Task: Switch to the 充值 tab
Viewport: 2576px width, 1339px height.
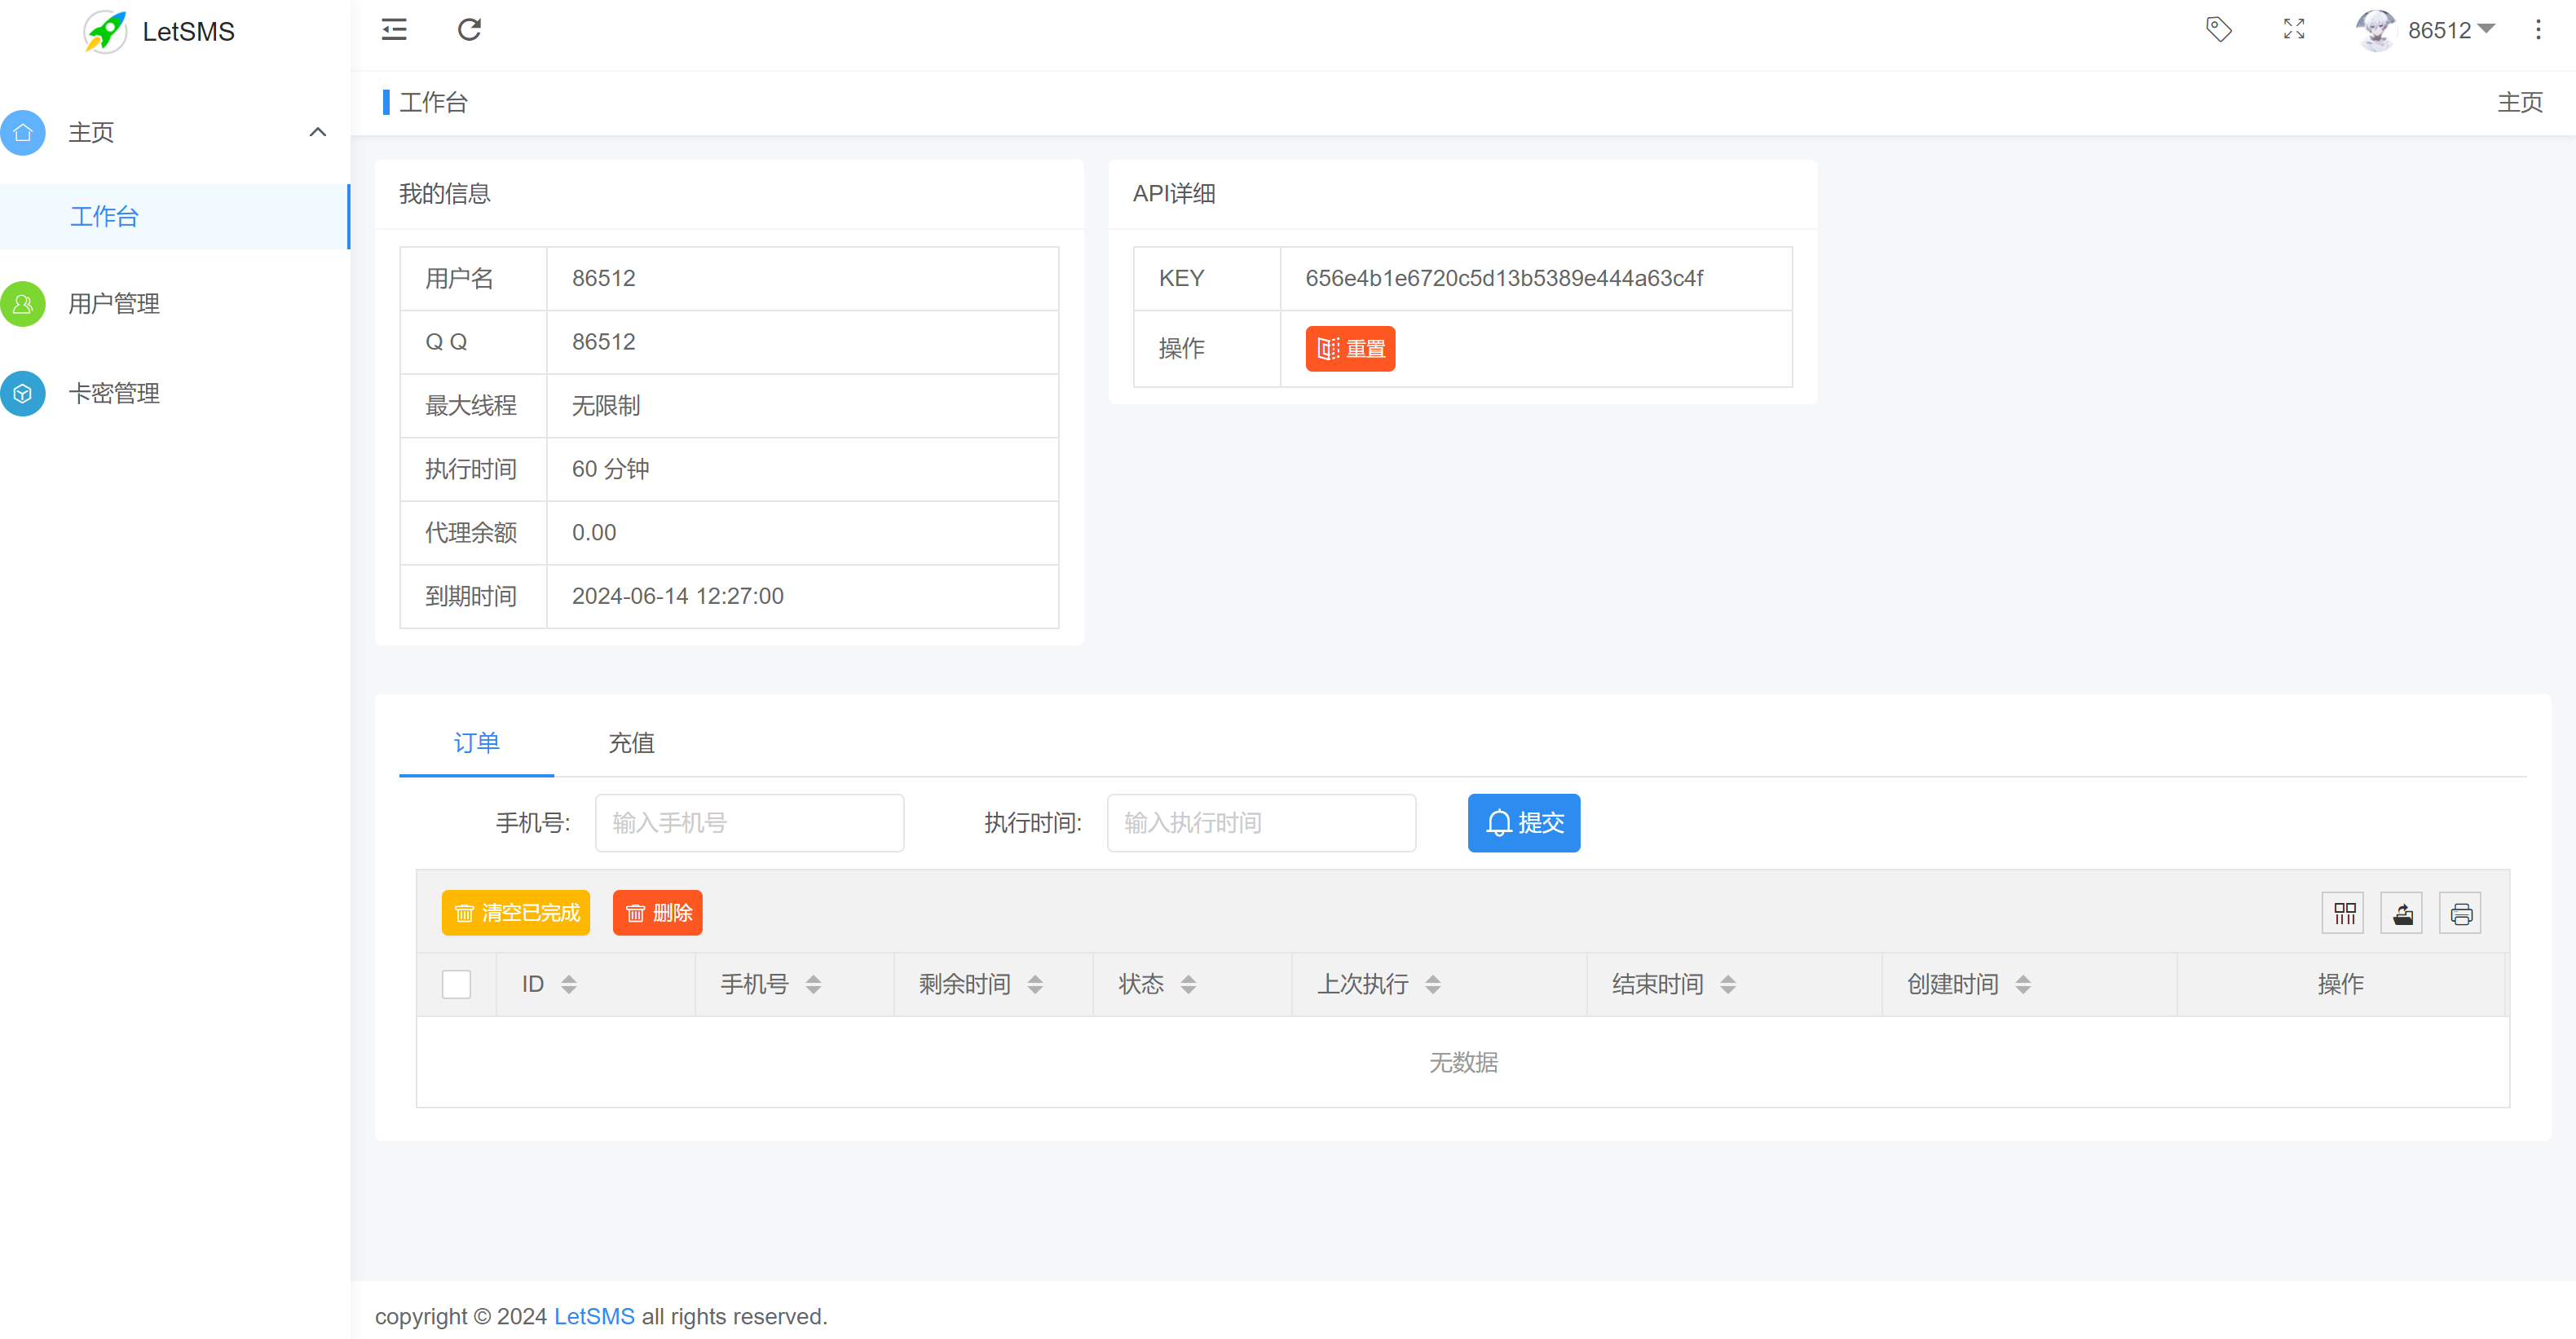Action: click(x=631, y=743)
